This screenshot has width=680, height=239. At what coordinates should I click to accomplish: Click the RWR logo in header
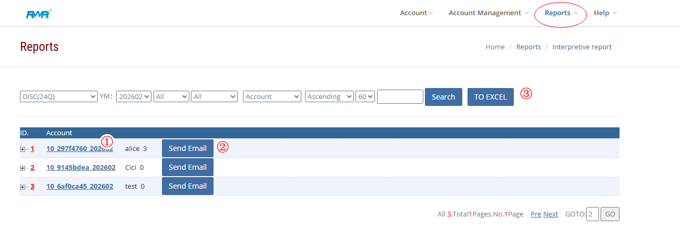pos(38,14)
